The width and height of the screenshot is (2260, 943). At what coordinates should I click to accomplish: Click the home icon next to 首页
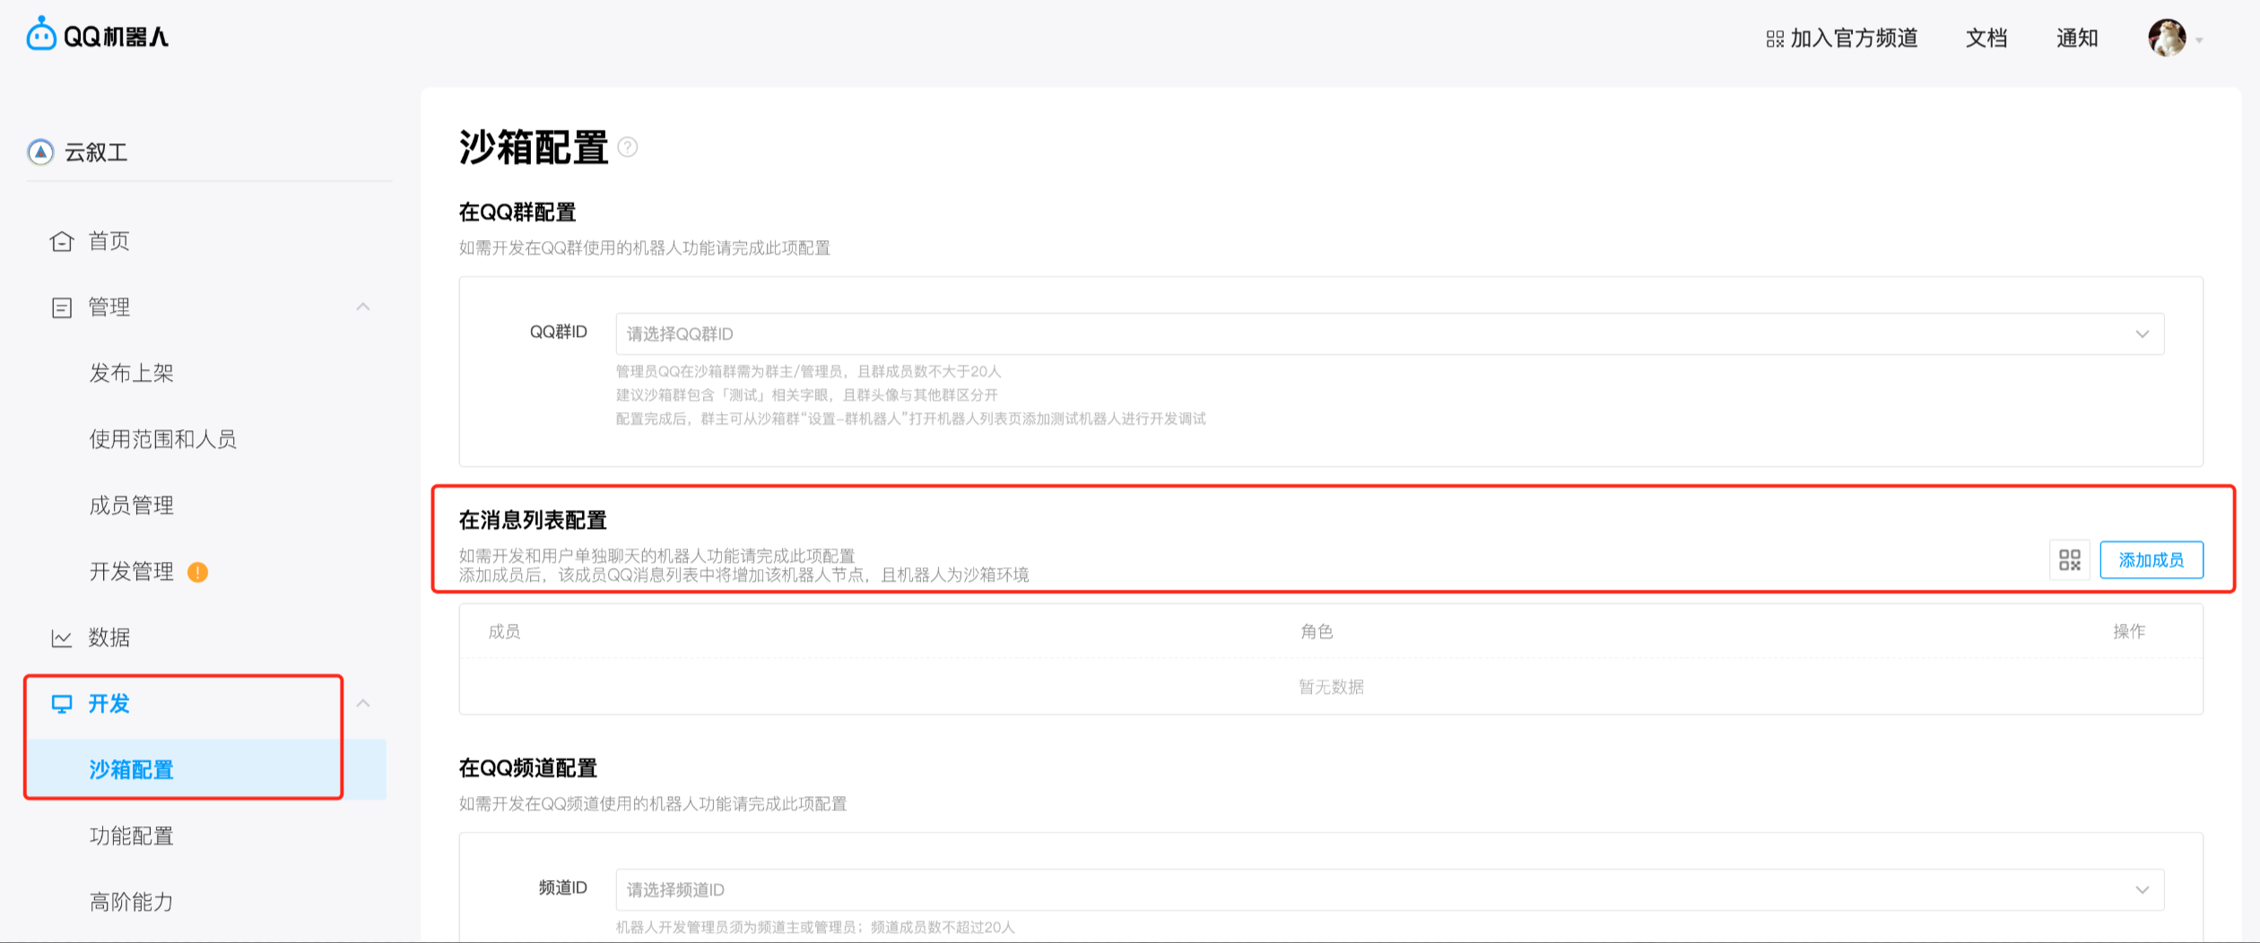[x=61, y=241]
